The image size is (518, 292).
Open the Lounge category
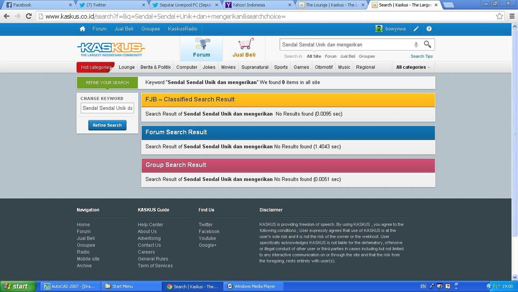[127, 67]
